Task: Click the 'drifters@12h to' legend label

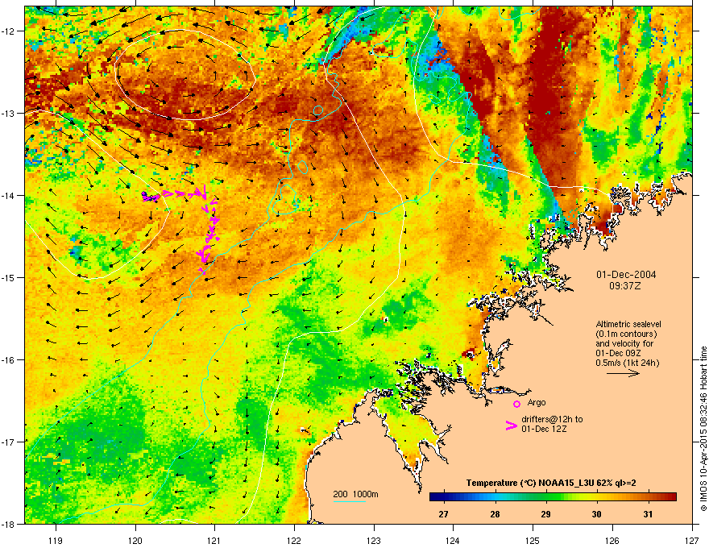Action: pyautogui.click(x=552, y=419)
